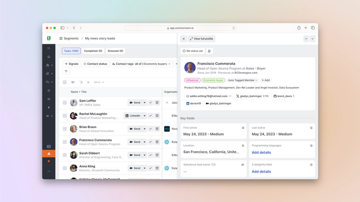360x202 pixels.
Task: Check the Francisco Cummerata row checkbox
Action: click(65, 142)
